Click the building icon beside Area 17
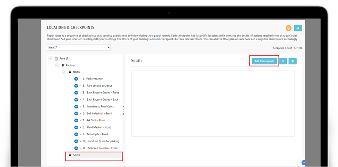This screenshot has width=338, height=167. click(x=56, y=58)
